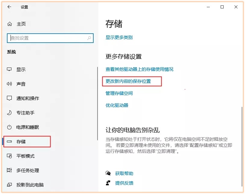Screen dimensions: 245x194
Task: Click the back arrow button
Action: tap(8, 7)
